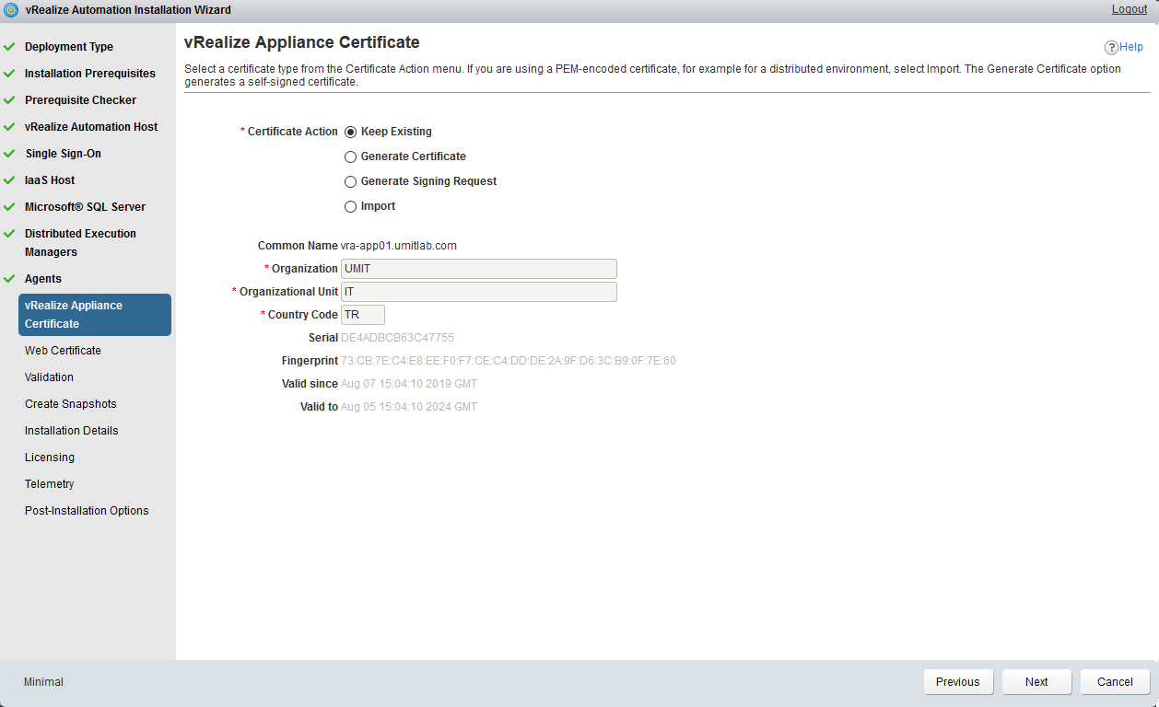This screenshot has width=1159, height=707.
Task: Focus the Country Code input field
Action: pyautogui.click(x=363, y=315)
